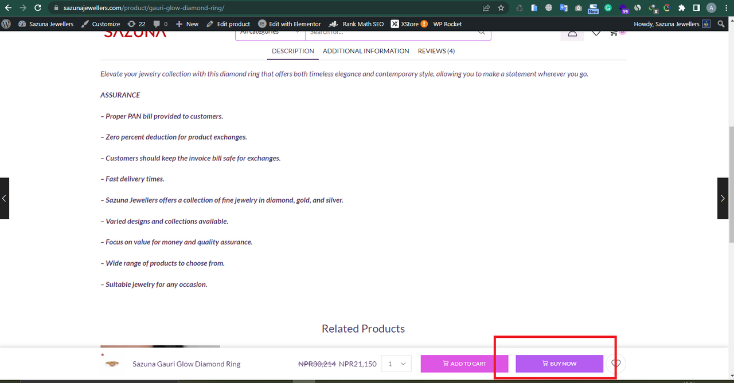Open the camera screenshot extension
734x383 pixels.
(x=578, y=8)
